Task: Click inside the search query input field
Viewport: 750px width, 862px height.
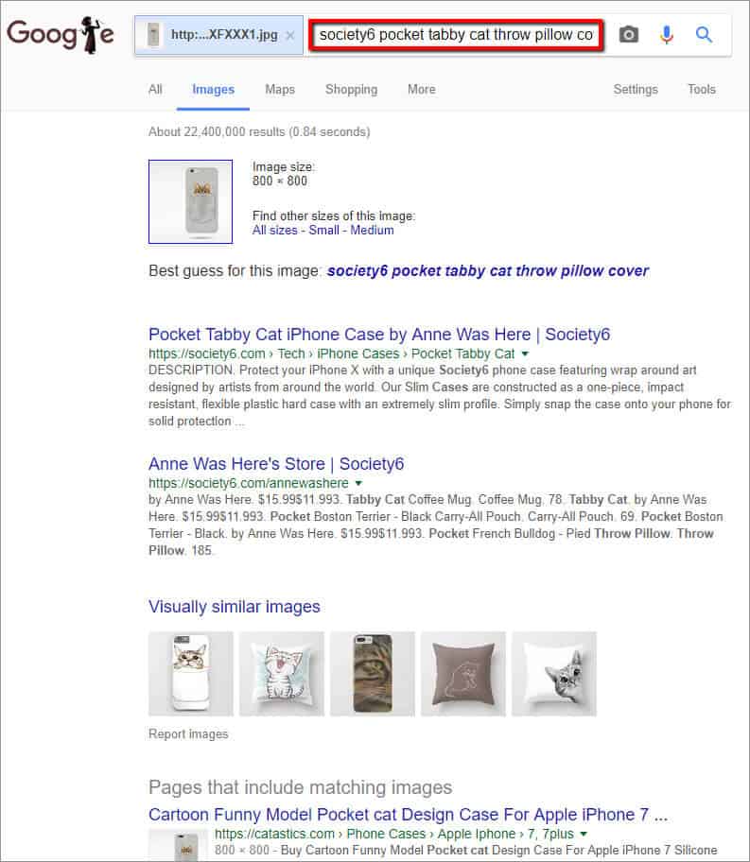Action: click(454, 34)
